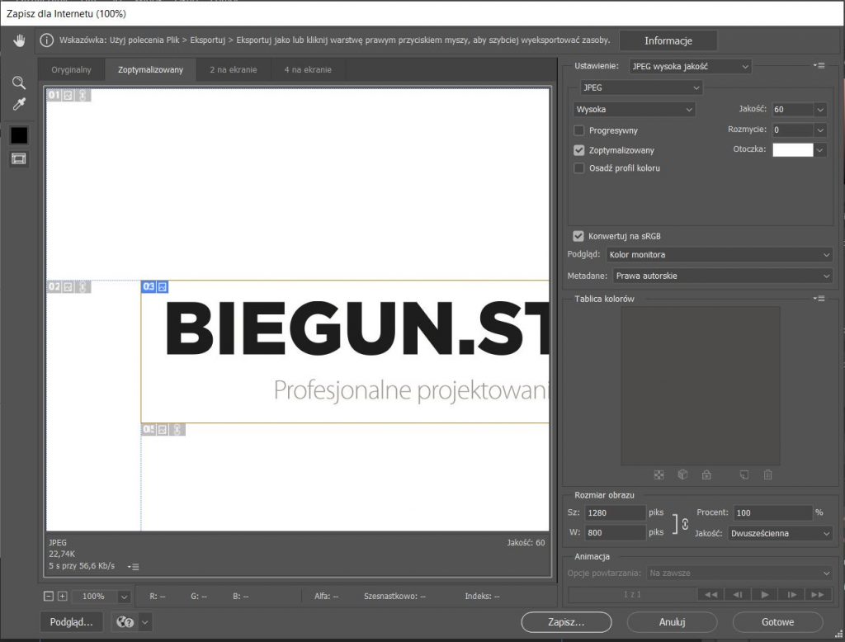The height and width of the screenshot is (642, 845).
Task: Switch to the Oryginalny tab
Action: [71, 69]
